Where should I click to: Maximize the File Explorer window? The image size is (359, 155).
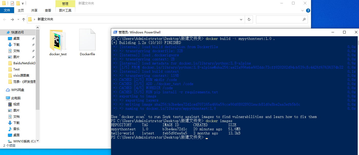click(x=293, y=3)
